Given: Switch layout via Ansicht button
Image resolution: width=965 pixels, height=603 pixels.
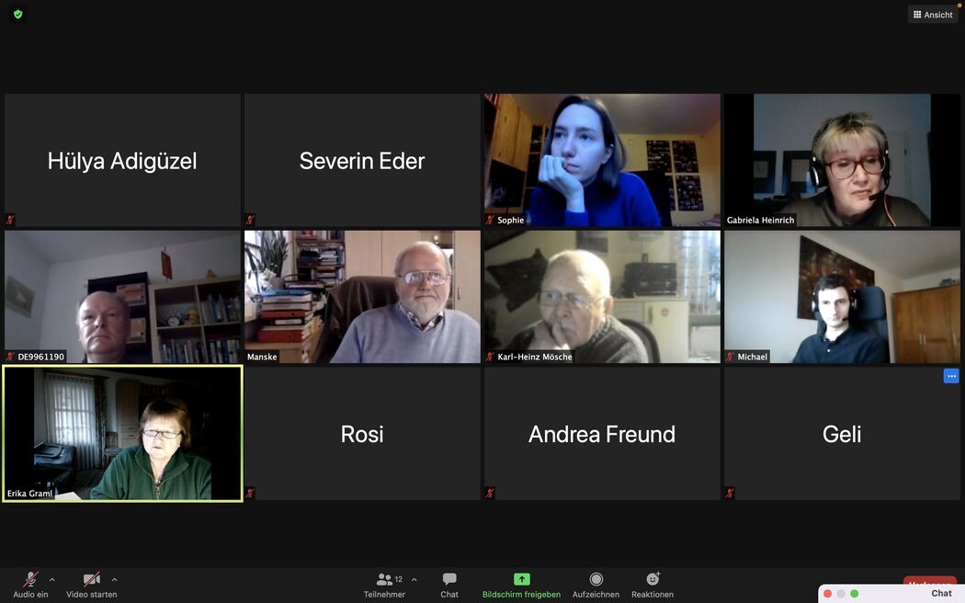Looking at the screenshot, I should click(x=933, y=14).
